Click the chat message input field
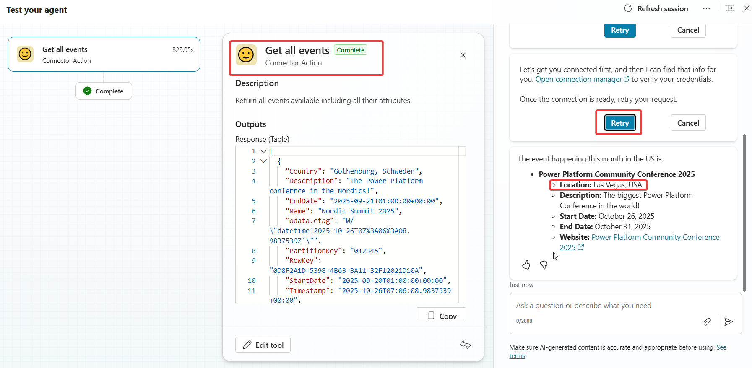 coord(604,306)
